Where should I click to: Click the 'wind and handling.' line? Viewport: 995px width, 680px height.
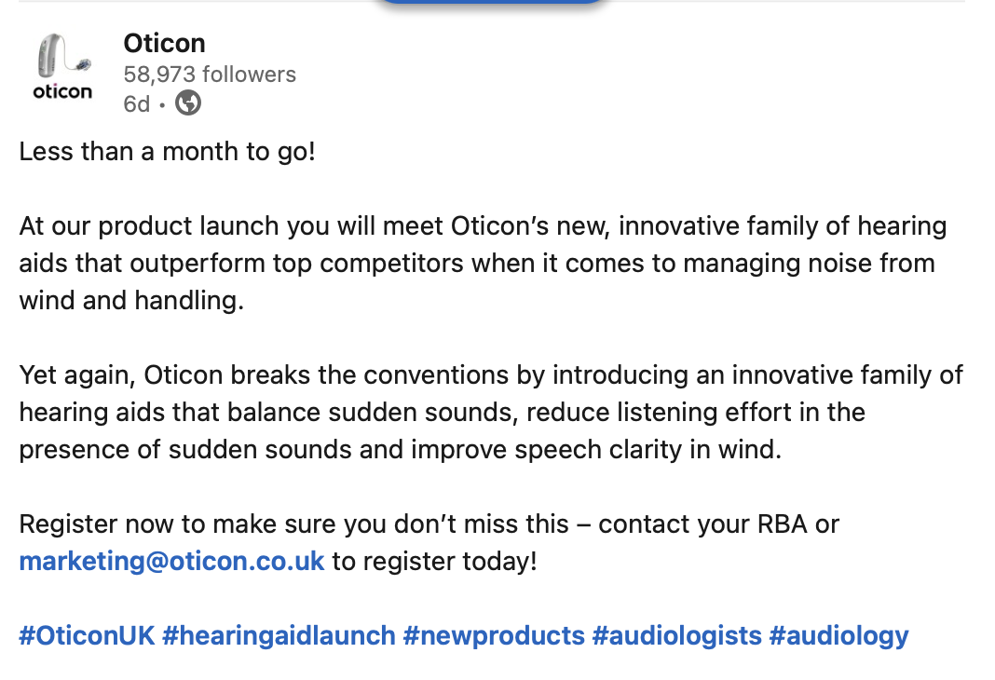point(131,301)
